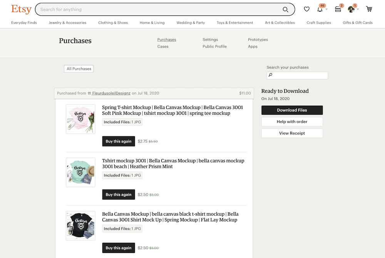
Task: Click the search magnifier icon
Action: (285, 9)
